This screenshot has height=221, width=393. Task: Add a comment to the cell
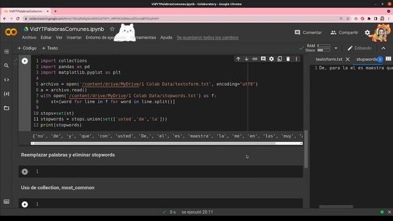(263, 59)
